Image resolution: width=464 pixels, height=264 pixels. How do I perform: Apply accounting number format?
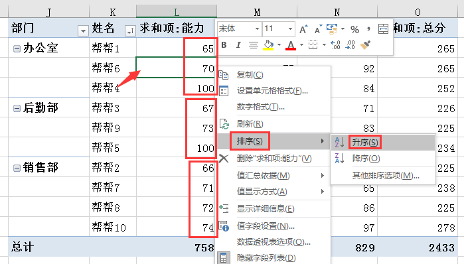[332, 29]
